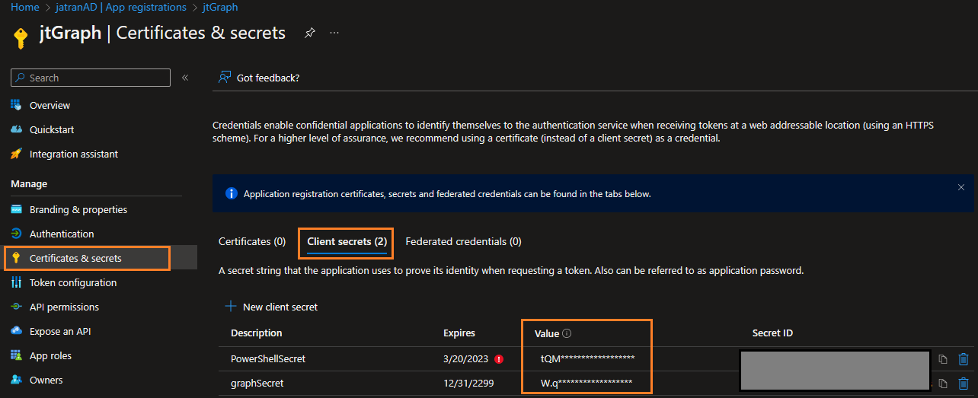Go to Home breadcrumb
Image resolution: width=978 pixels, height=398 pixels.
point(25,7)
